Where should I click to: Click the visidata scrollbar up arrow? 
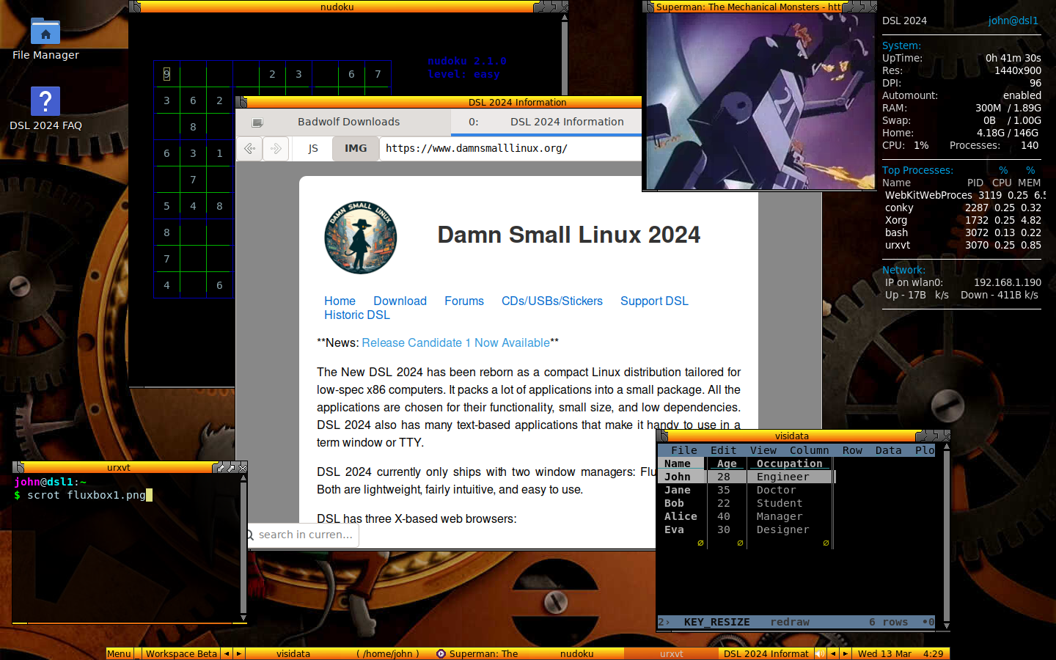(947, 447)
